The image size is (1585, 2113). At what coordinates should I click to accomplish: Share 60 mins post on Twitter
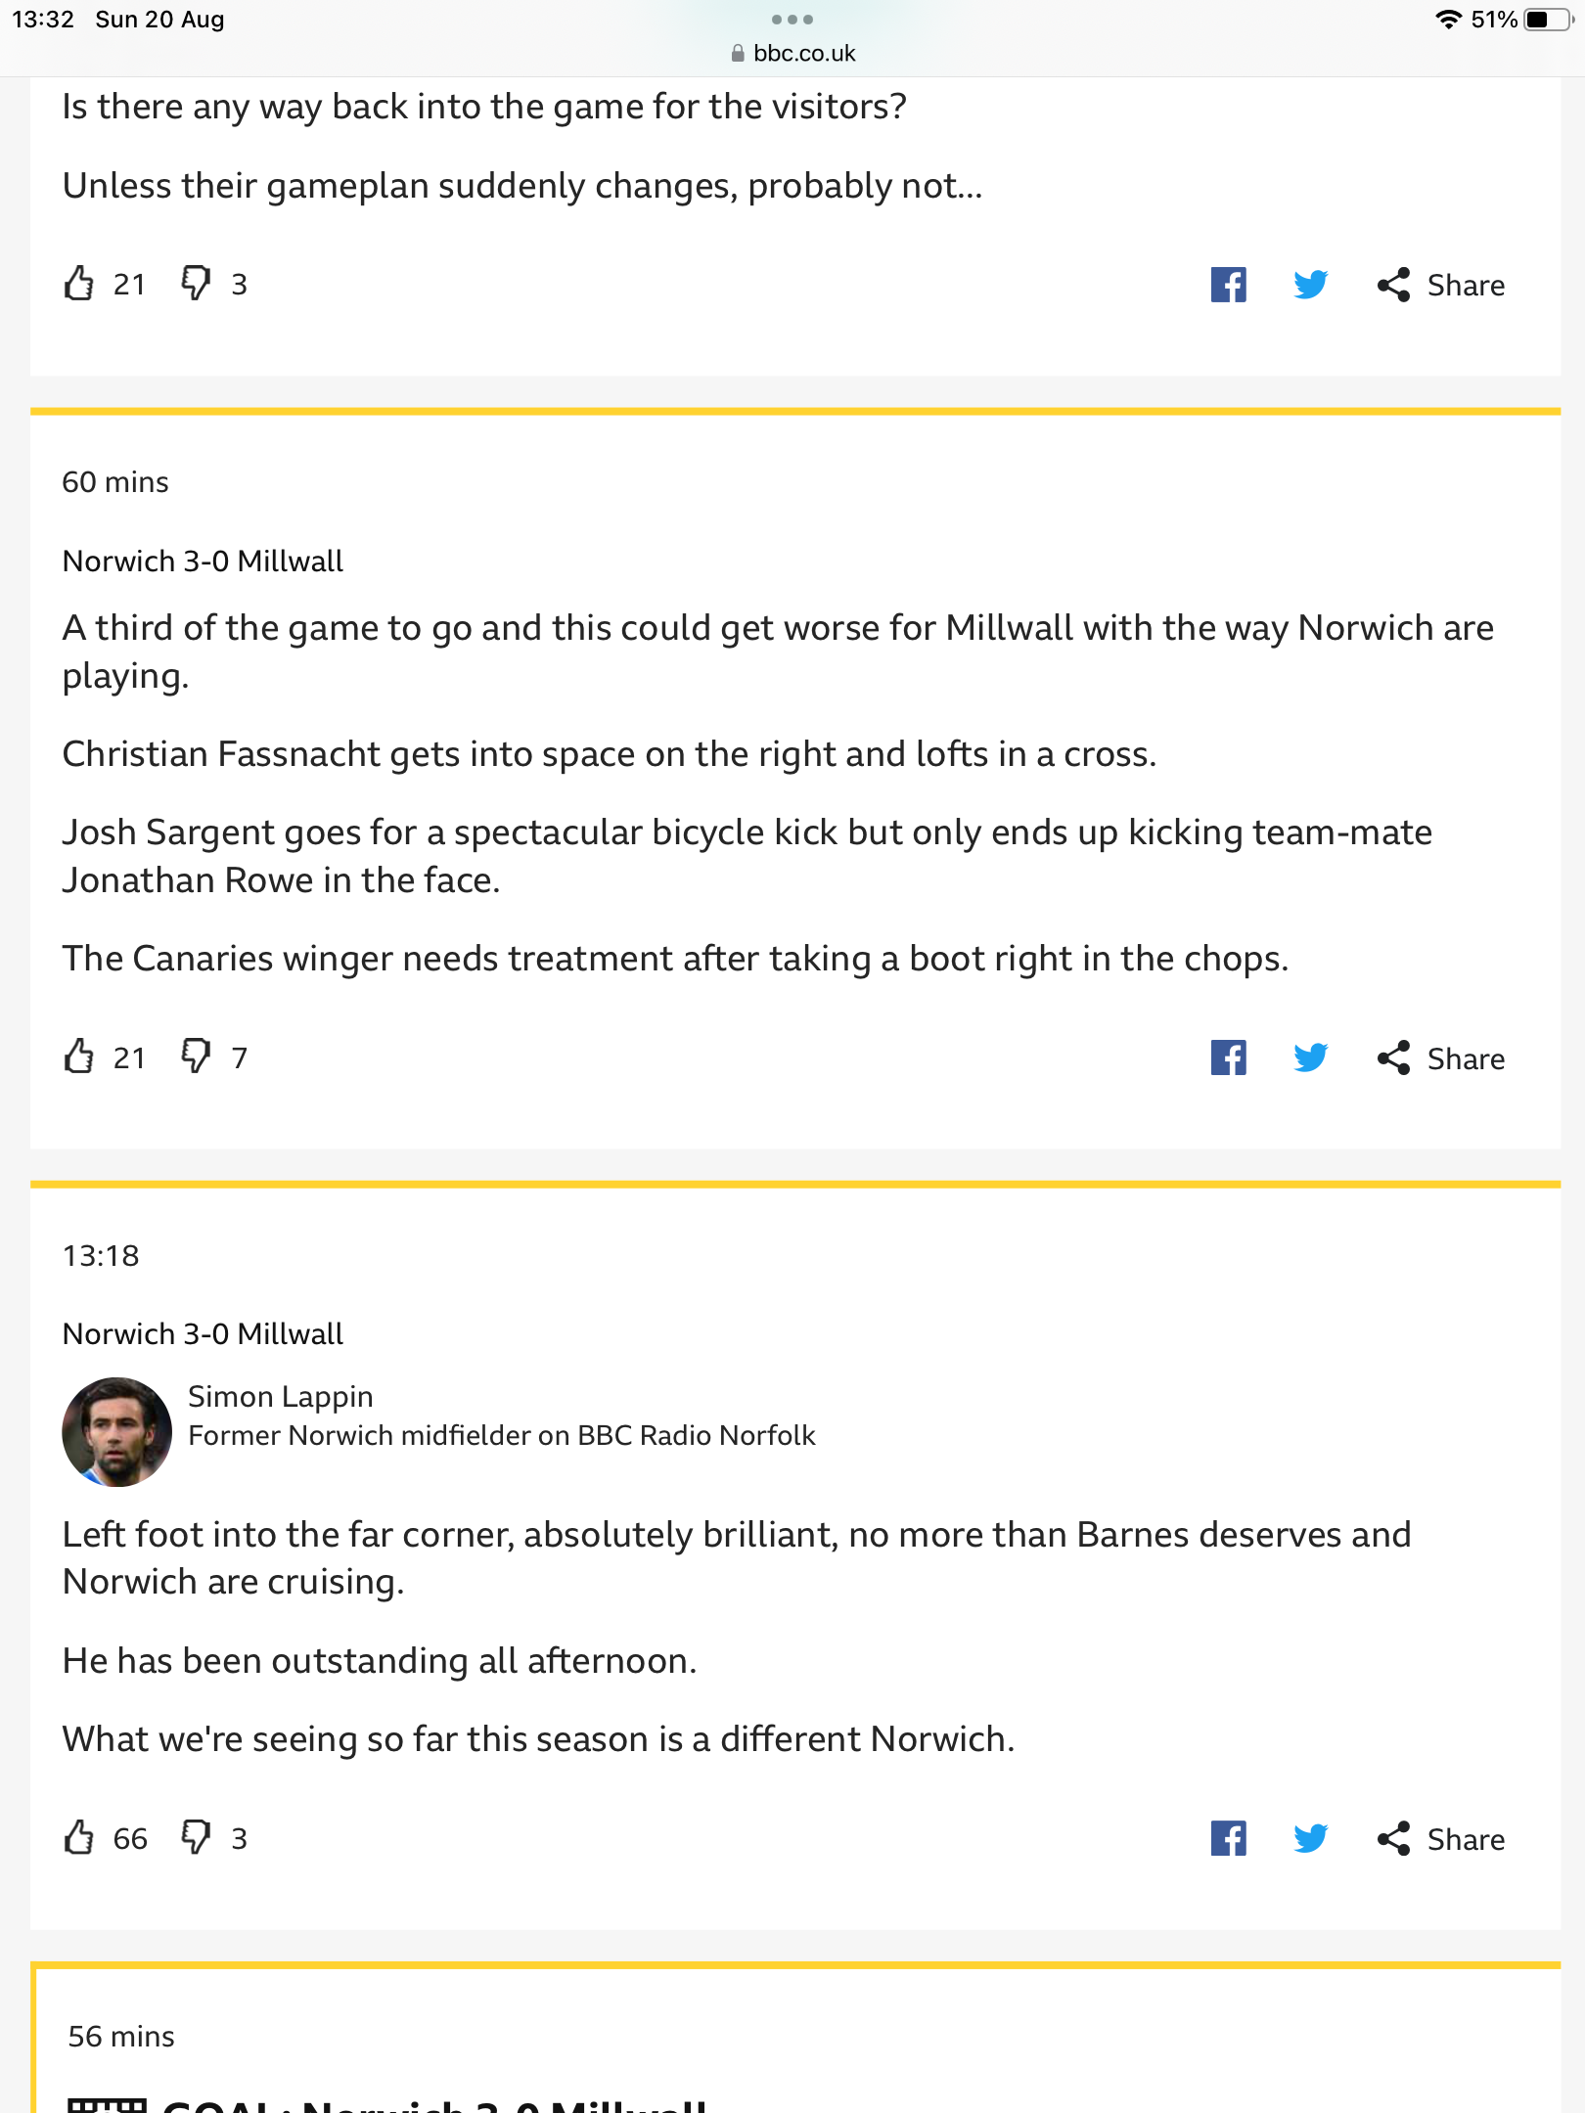pos(1310,1057)
